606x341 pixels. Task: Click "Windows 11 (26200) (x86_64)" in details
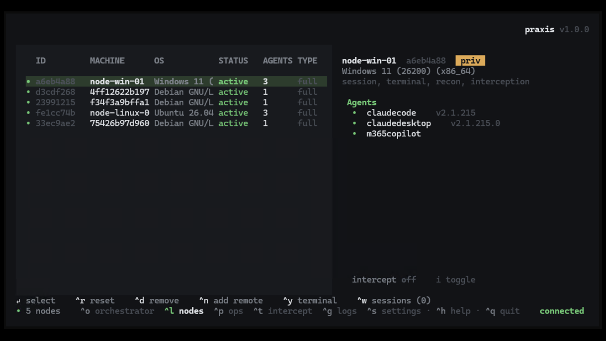tap(409, 71)
